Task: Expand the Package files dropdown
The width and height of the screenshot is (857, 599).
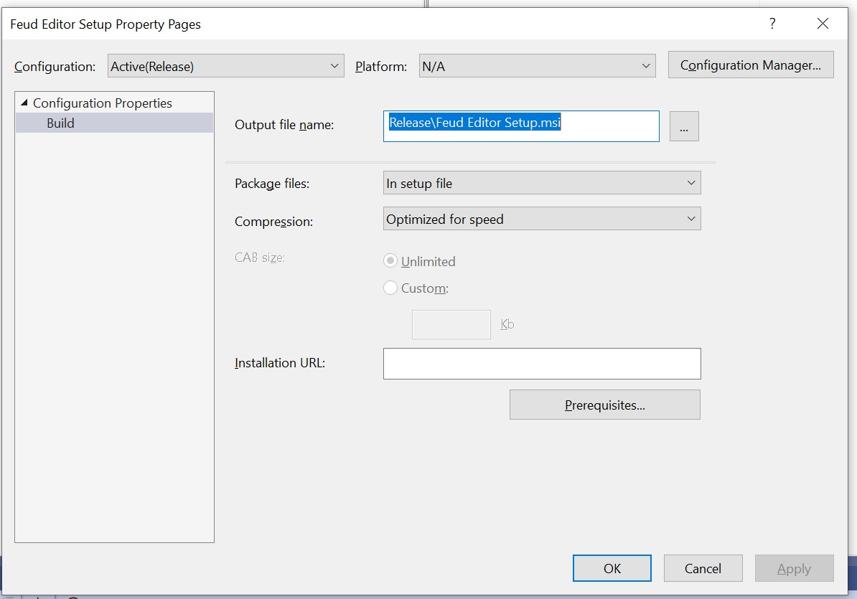Action: point(542,183)
